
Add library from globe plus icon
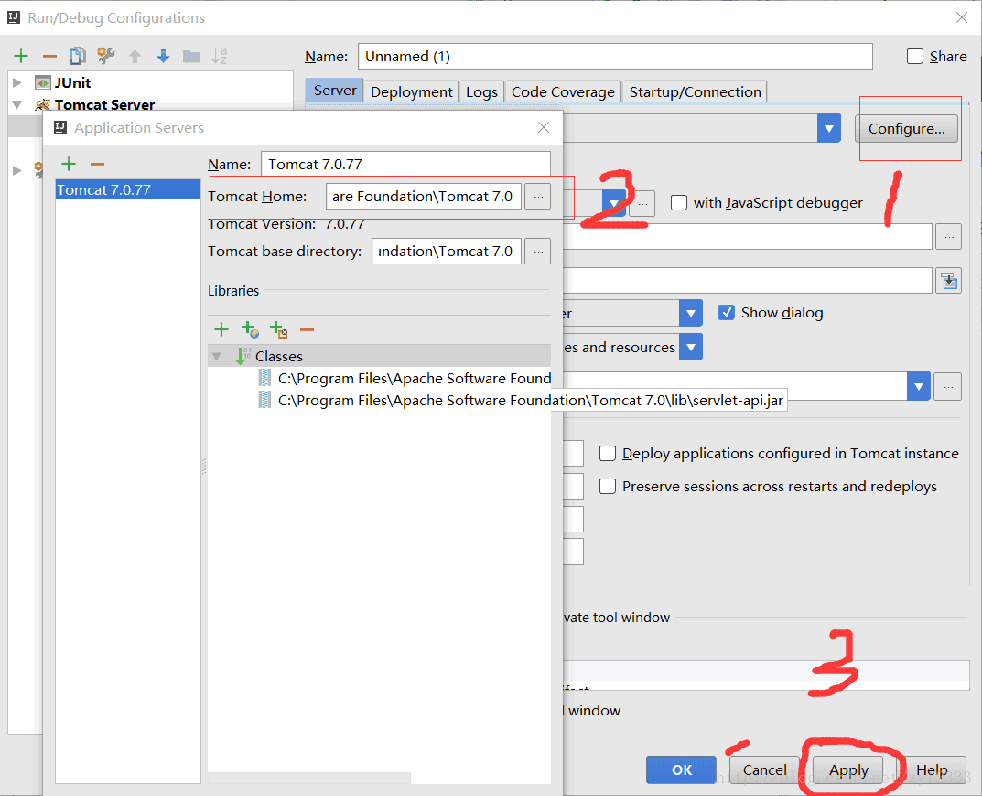[x=250, y=329]
